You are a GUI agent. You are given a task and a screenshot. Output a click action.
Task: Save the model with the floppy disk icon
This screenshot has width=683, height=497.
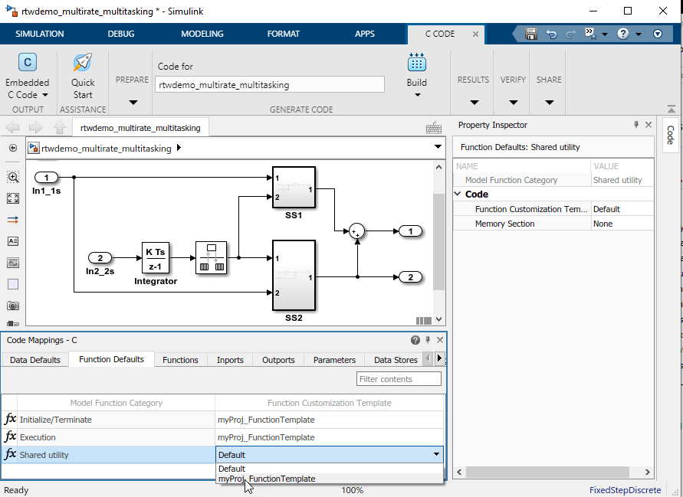click(531, 34)
